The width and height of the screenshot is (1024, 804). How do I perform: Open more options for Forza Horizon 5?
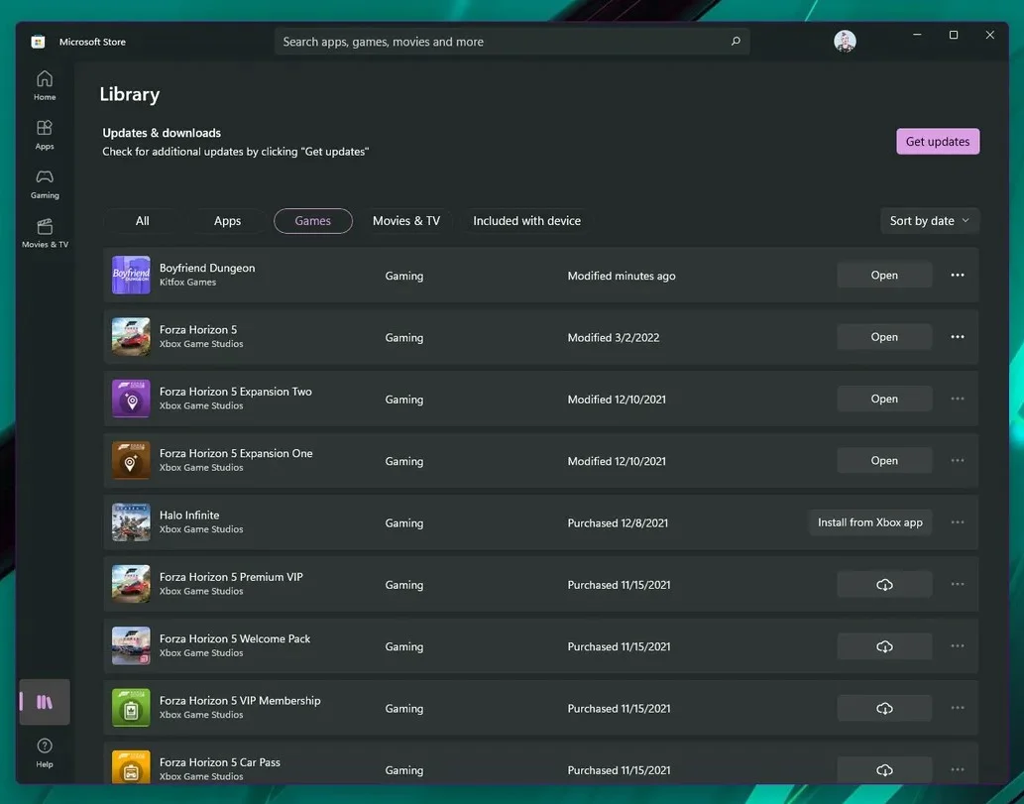(x=958, y=337)
